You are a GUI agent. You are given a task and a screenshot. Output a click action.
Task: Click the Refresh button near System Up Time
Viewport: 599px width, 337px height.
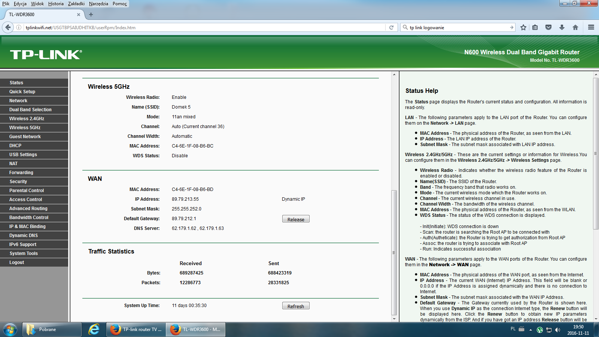point(296,306)
